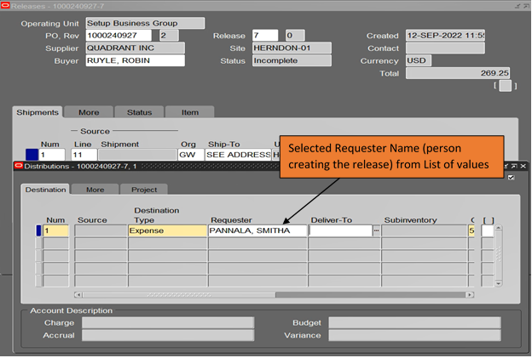The image size is (532, 358).
Task: Click the PO number field 1000240927
Action: 119,36
